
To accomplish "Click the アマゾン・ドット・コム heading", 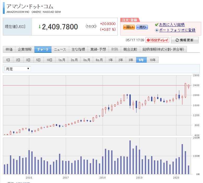I will click(30, 6).
